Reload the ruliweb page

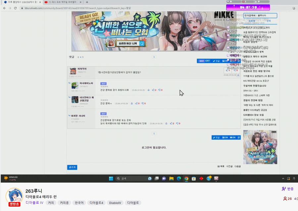(x=15, y=8)
